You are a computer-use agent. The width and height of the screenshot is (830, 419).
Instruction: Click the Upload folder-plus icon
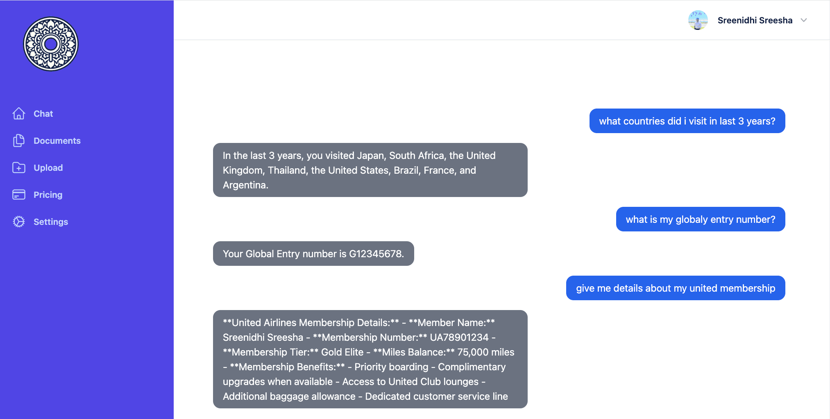[x=19, y=168]
